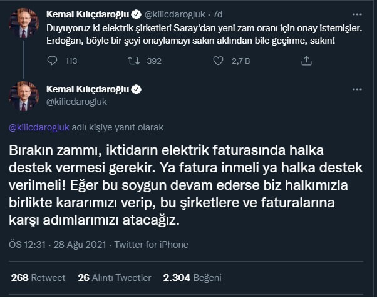Open the three-dot more options menu

click(x=356, y=89)
